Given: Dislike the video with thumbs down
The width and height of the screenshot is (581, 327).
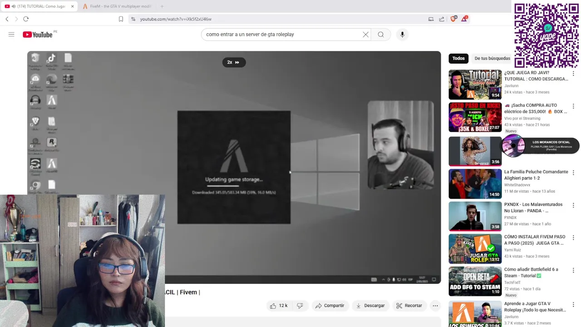Looking at the screenshot, I should pos(300,306).
